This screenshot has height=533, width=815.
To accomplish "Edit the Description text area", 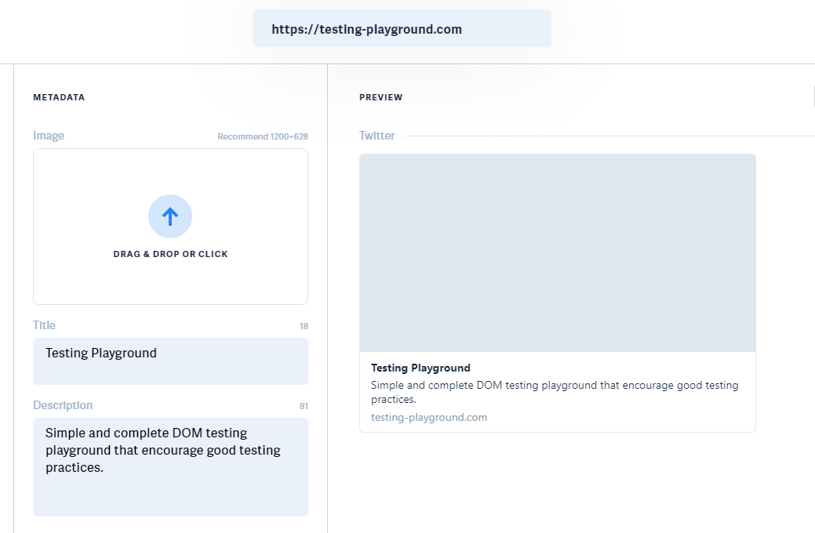I will click(x=170, y=467).
